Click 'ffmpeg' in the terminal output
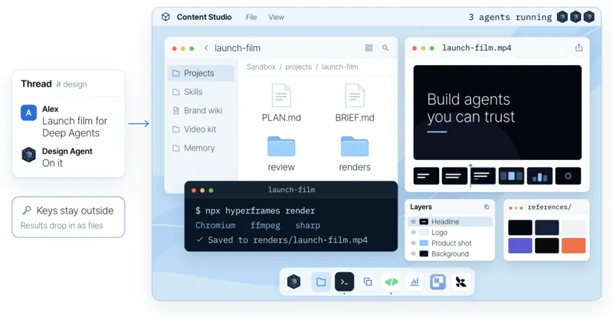The width and height of the screenshot is (613, 320). 265,225
